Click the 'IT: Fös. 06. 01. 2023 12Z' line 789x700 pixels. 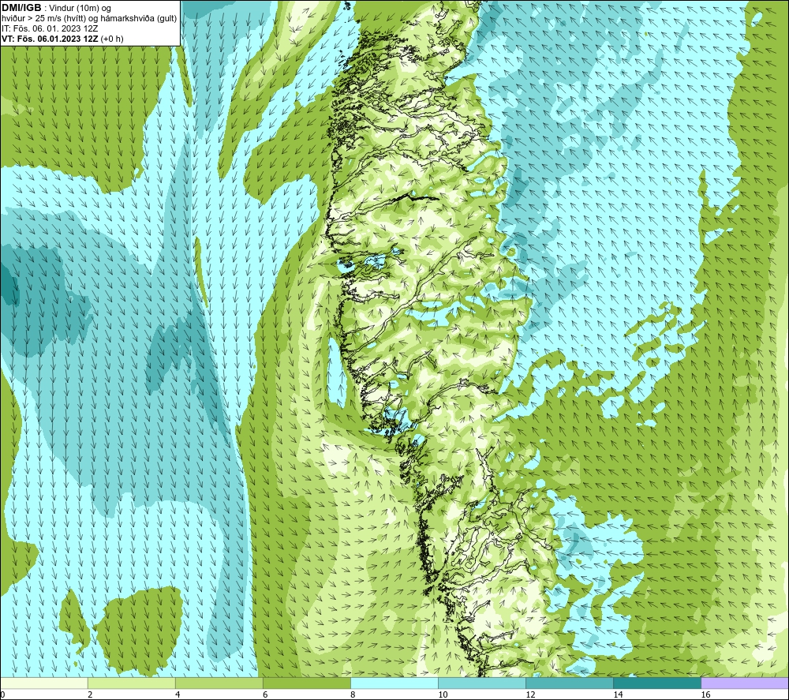(x=50, y=28)
